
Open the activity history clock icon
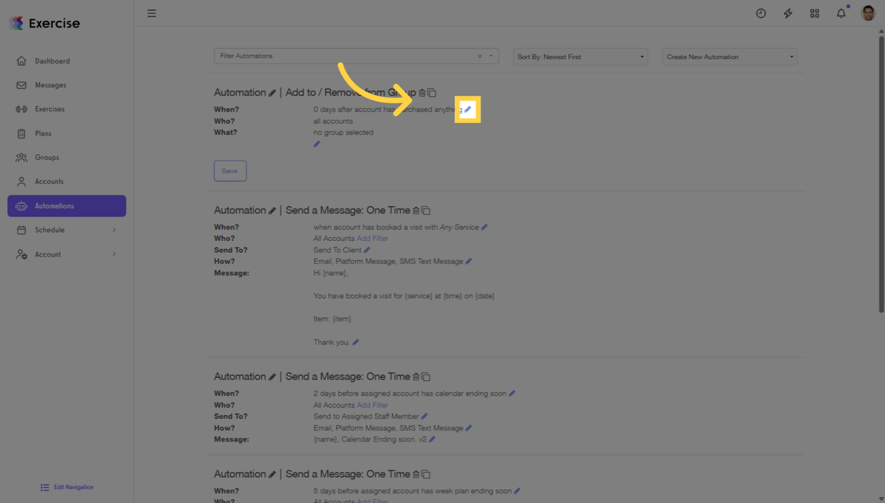[761, 12]
